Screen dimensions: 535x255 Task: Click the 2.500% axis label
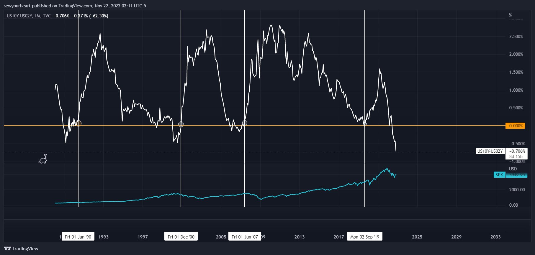pyautogui.click(x=516, y=37)
